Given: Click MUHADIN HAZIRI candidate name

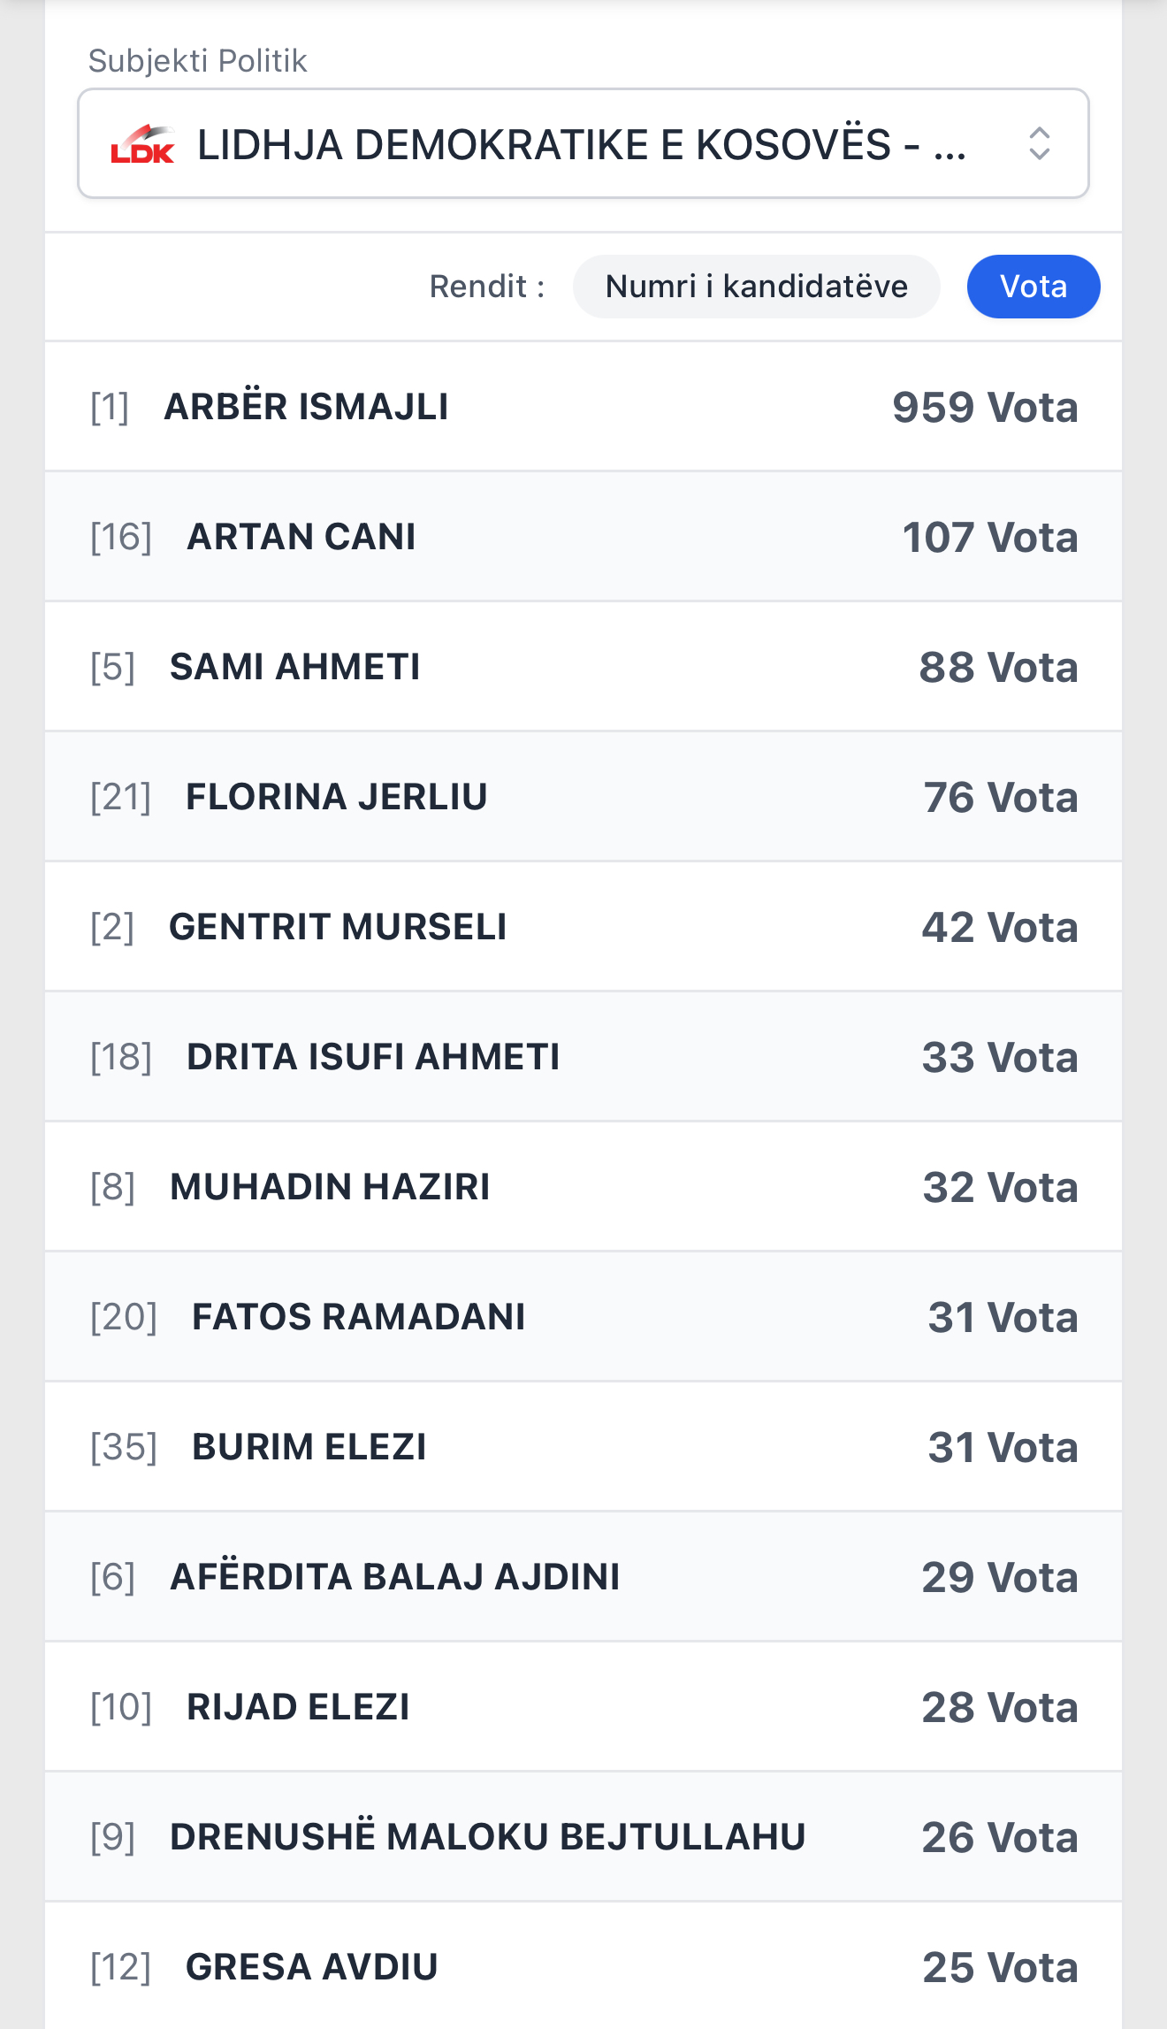Looking at the screenshot, I should click(x=330, y=1187).
